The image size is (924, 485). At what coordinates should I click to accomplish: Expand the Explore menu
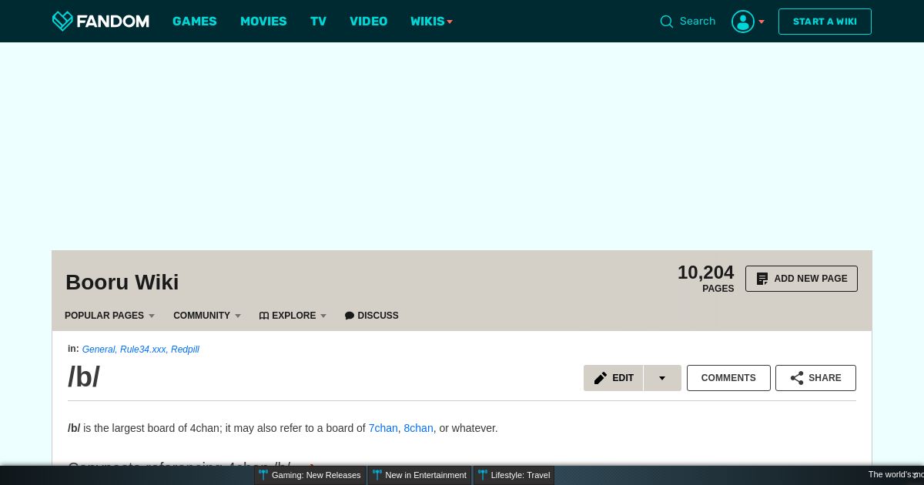point(293,316)
